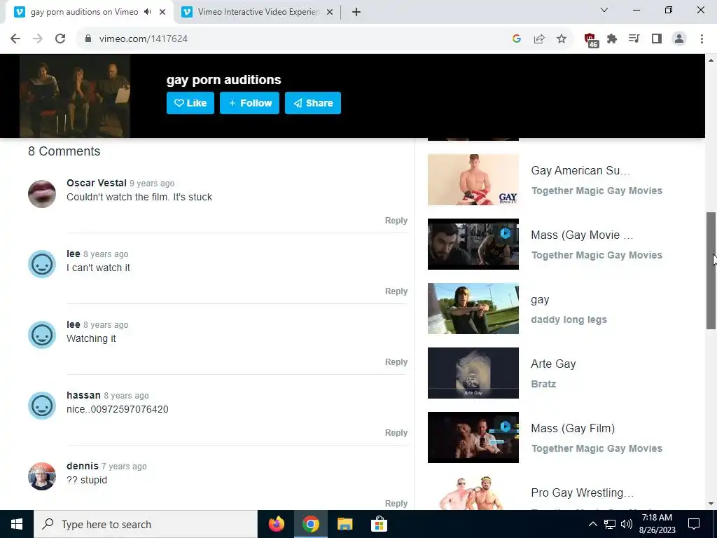Show hidden system tray icons
This screenshot has height=538, width=717.
(592, 524)
